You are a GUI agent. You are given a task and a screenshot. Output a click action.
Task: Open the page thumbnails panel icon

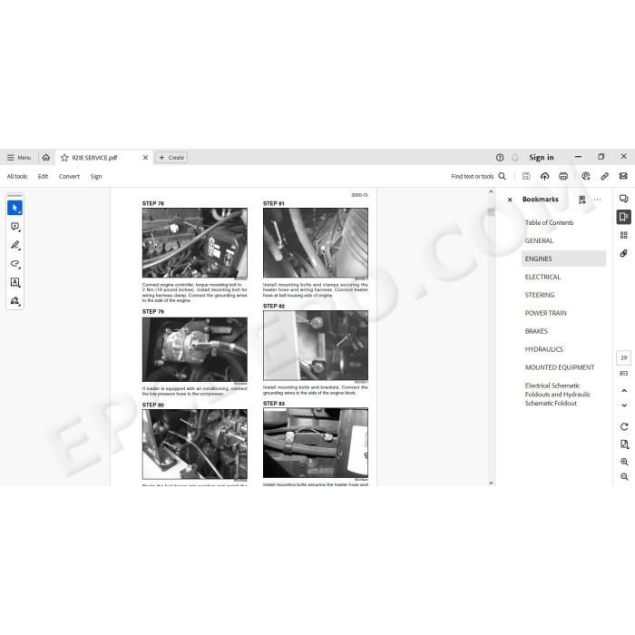click(x=624, y=235)
